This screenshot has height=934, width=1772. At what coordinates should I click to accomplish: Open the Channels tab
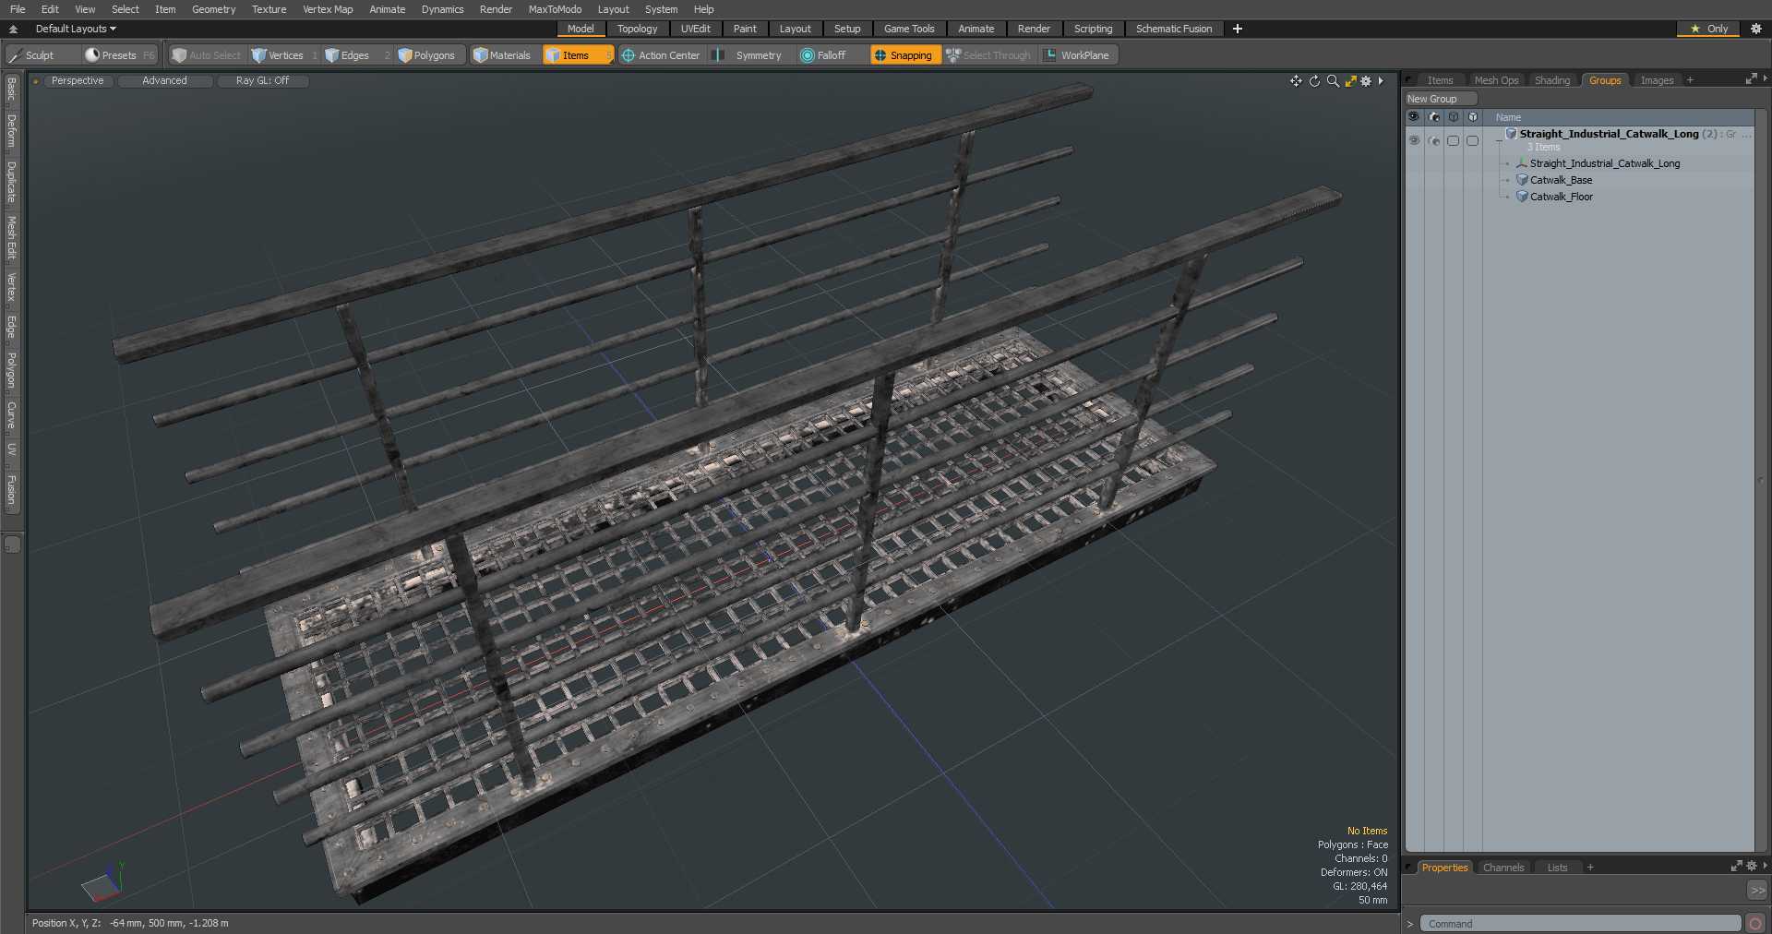click(x=1503, y=868)
